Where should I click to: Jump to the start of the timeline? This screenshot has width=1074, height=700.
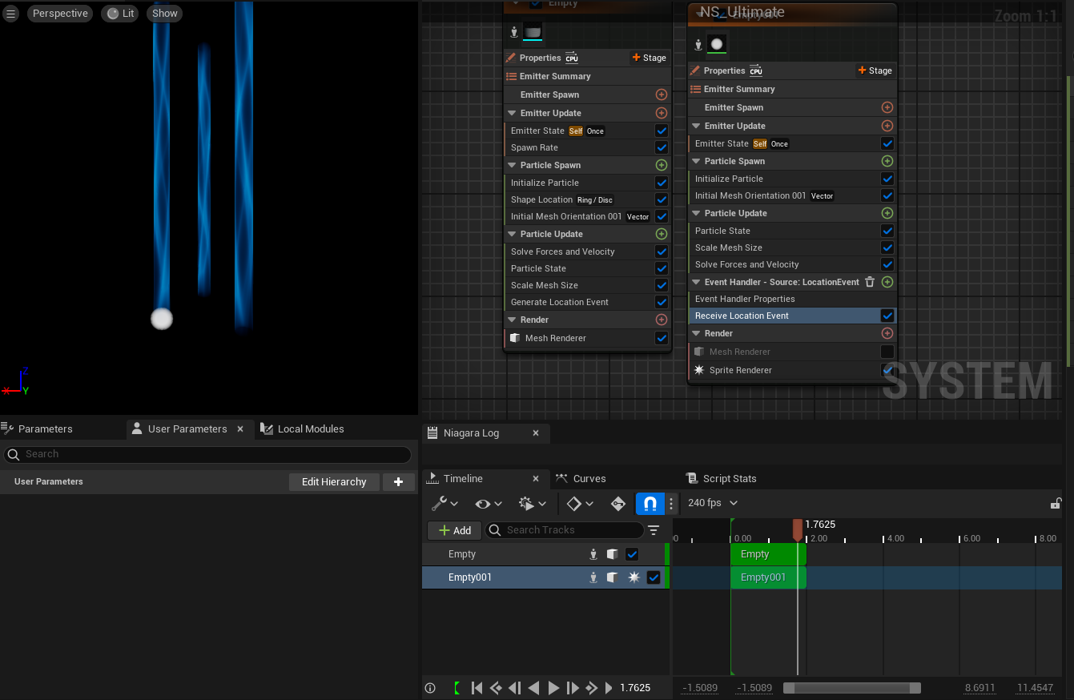tap(477, 687)
